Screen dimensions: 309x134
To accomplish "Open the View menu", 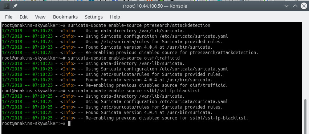I will tap(40, 17).
